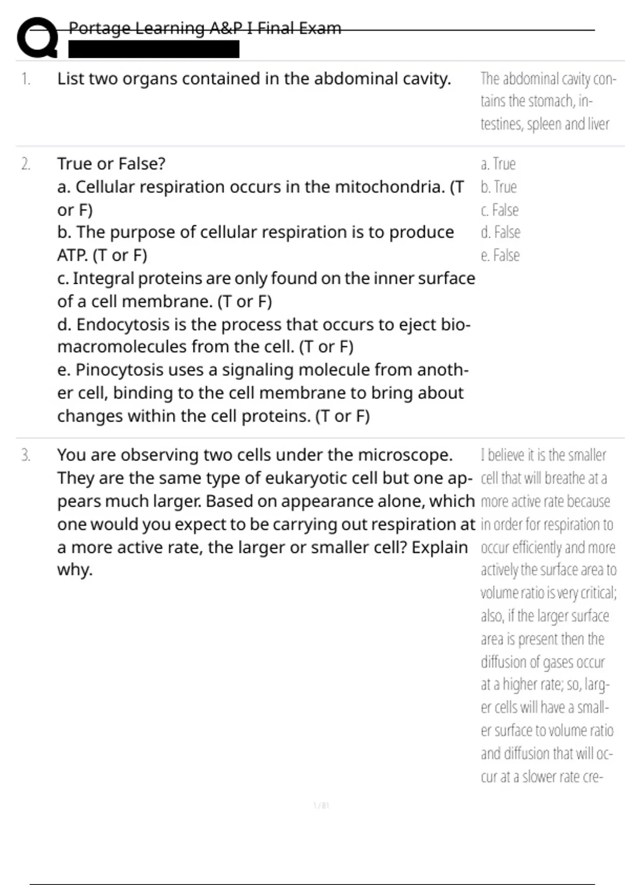625x885 pixels.
Task: Click the 'True or False?' heading
Action: [x=111, y=163]
